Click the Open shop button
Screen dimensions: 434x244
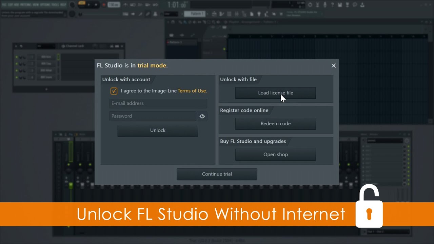(276, 155)
